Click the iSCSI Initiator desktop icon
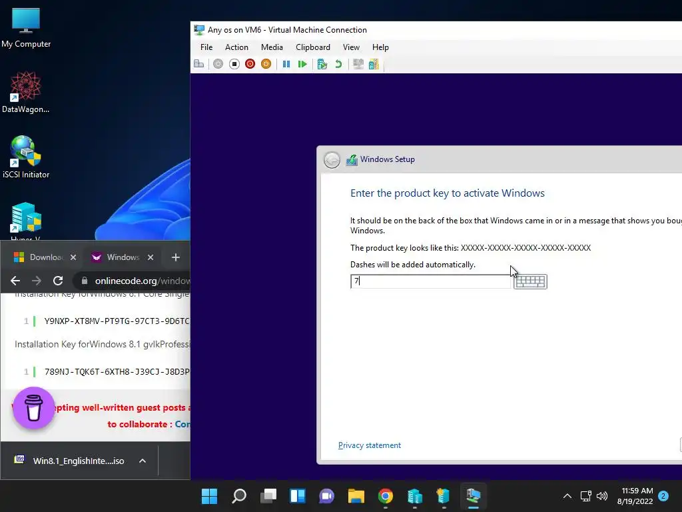This screenshot has height=512, width=682. [x=26, y=157]
